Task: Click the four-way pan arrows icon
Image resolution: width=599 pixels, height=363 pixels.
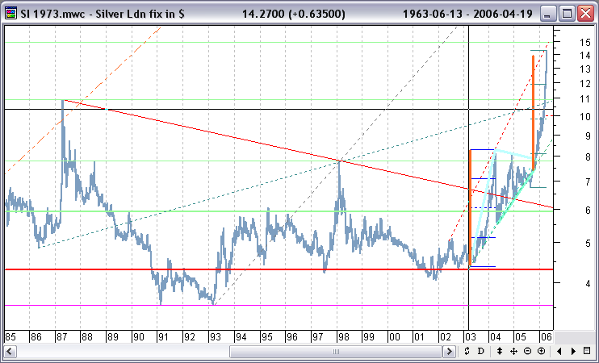Action: click(x=513, y=352)
